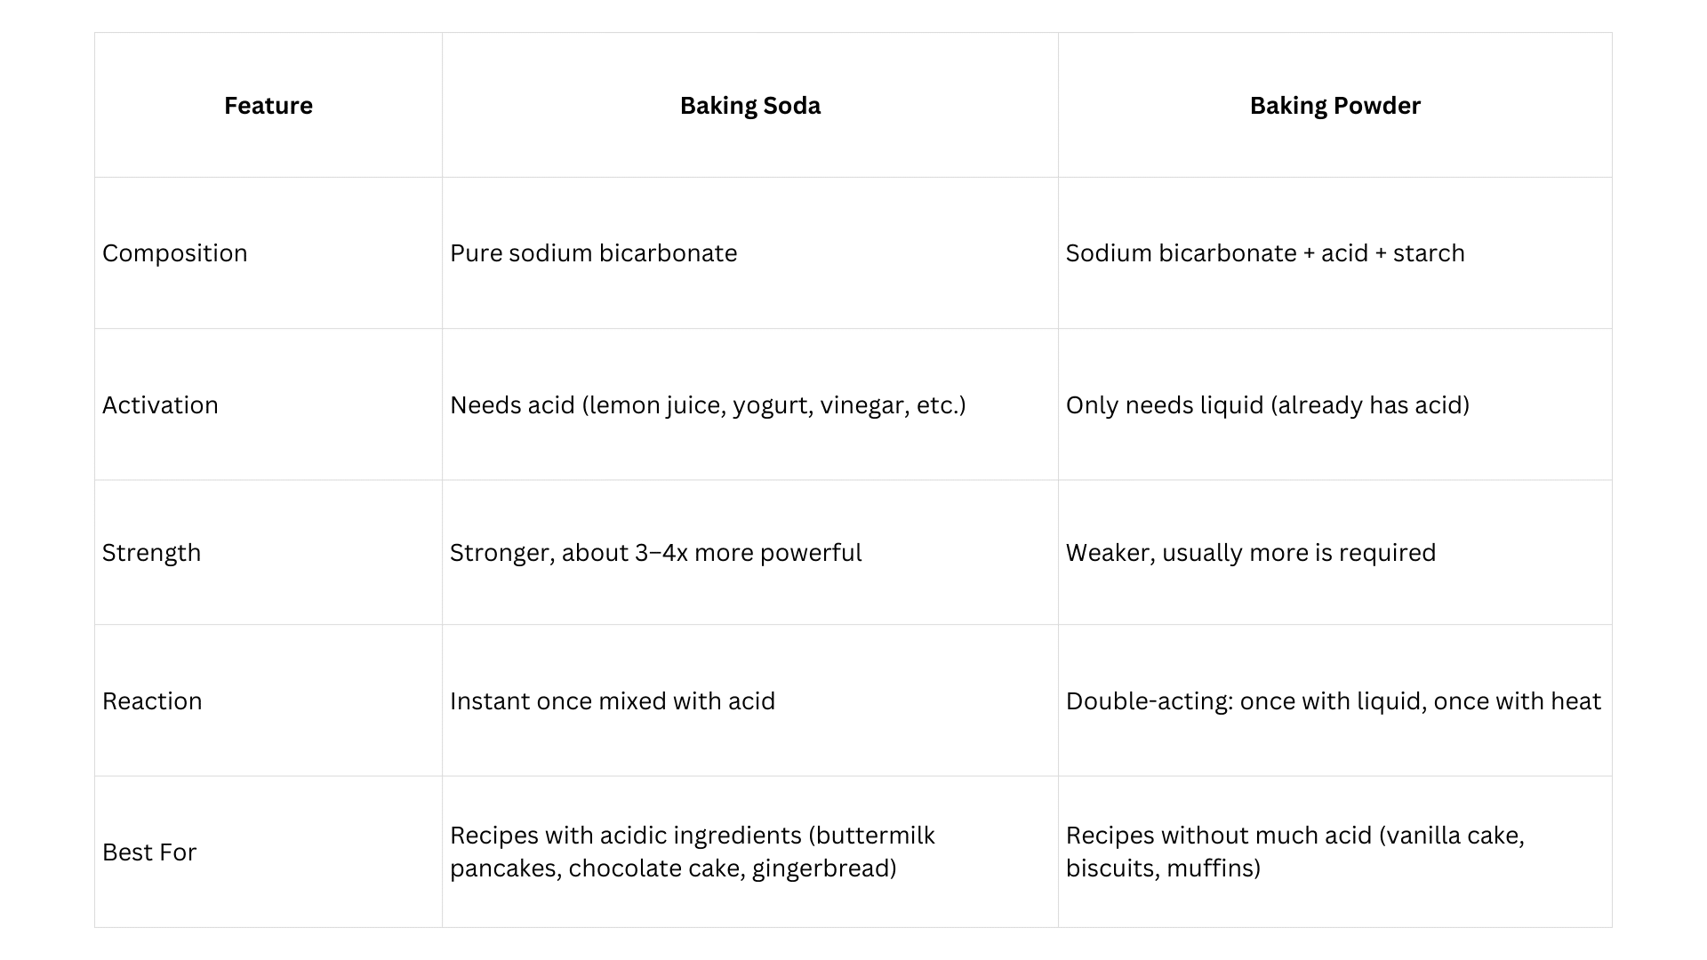Click the Reaction row label
1707x960 pixels.
click(152, 701)
